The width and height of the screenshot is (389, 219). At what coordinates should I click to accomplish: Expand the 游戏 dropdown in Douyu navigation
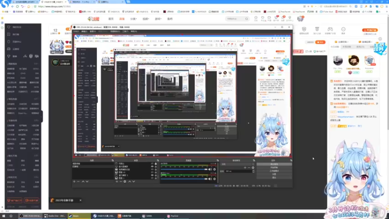[x=158, y=19]
